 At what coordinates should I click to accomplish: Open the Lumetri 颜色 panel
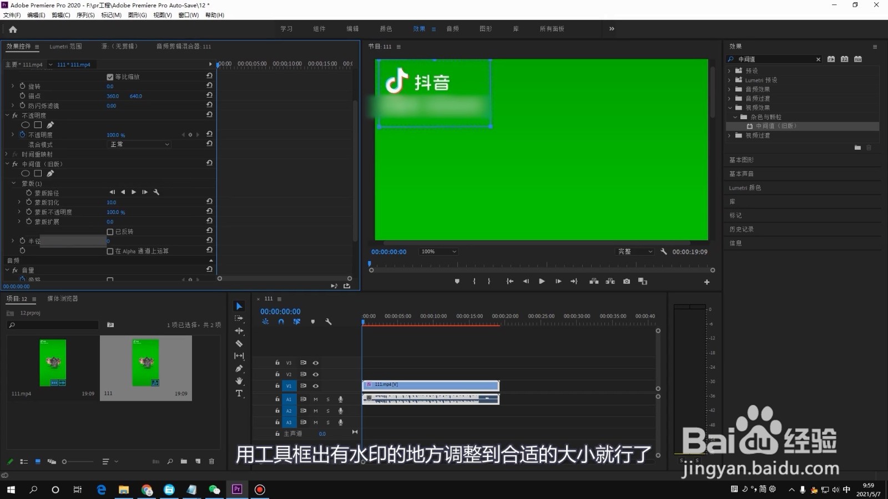pyautogui.click(x=745, y=188)
